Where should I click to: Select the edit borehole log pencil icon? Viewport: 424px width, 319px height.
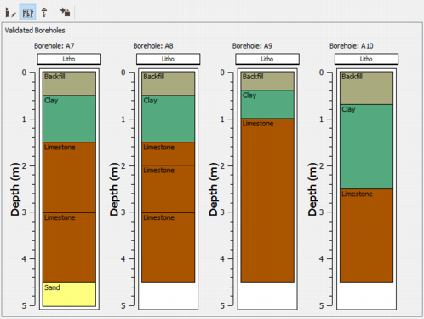10,13
